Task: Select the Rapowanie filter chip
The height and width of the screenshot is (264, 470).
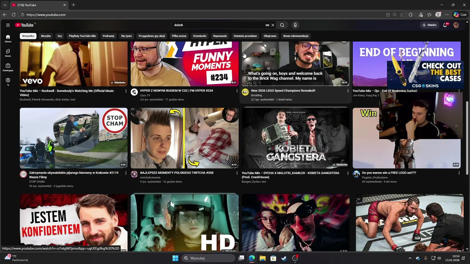Action: tap(220, 36)
